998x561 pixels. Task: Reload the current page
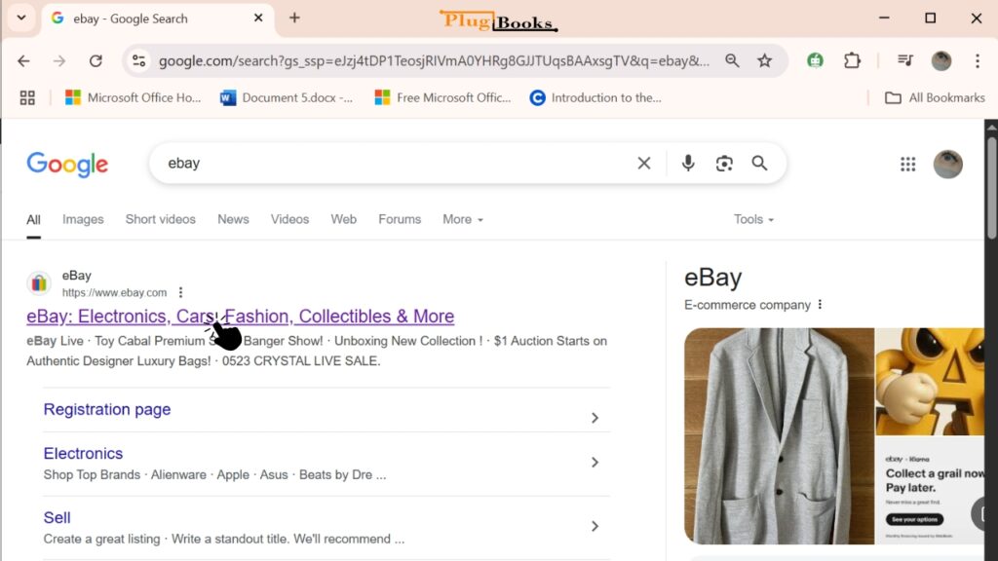pos(96,61)
